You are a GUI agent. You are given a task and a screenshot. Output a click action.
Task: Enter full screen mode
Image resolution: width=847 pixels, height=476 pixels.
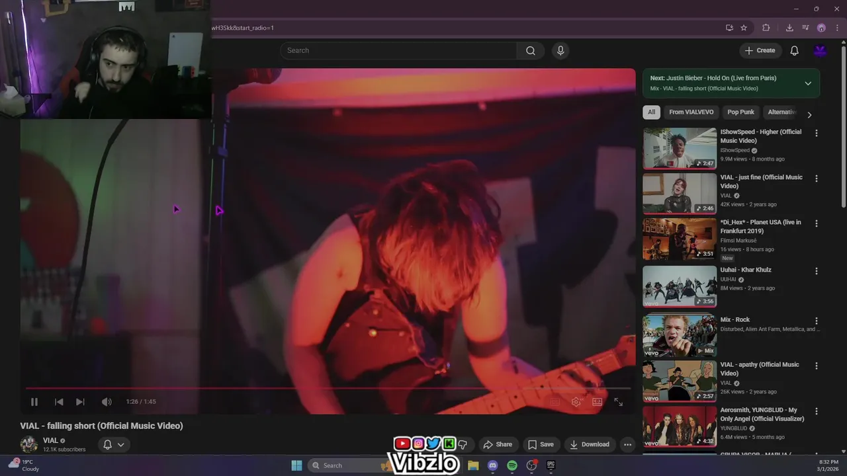pyautogui.click(x=619, y=402)
